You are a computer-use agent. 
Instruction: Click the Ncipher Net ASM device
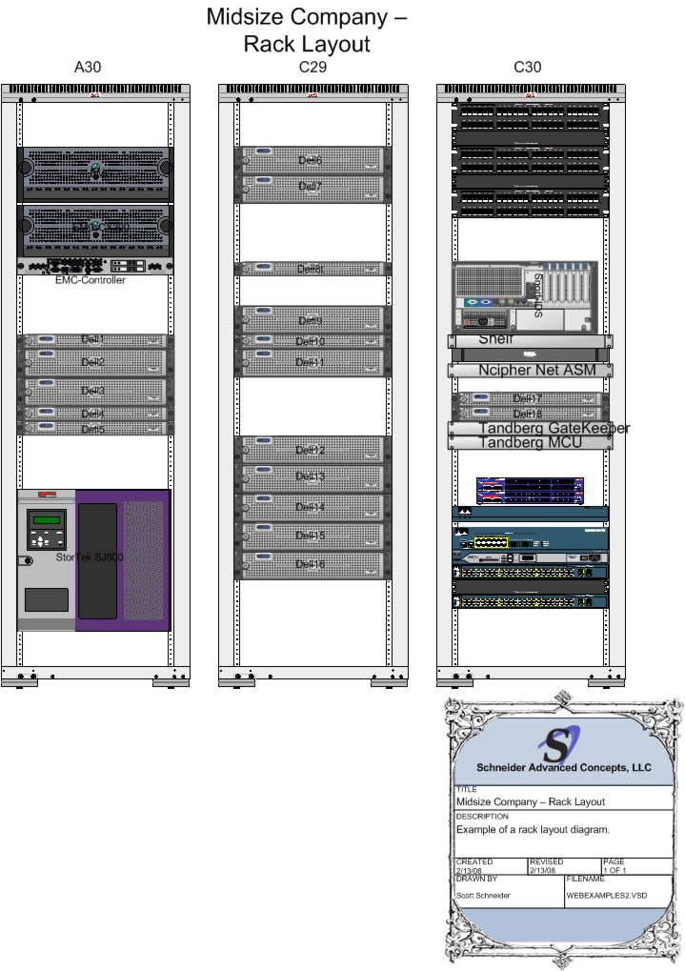click(530, 371)
